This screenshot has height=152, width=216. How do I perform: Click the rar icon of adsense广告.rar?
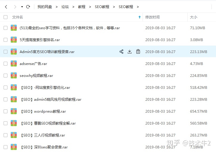[14, 63]
